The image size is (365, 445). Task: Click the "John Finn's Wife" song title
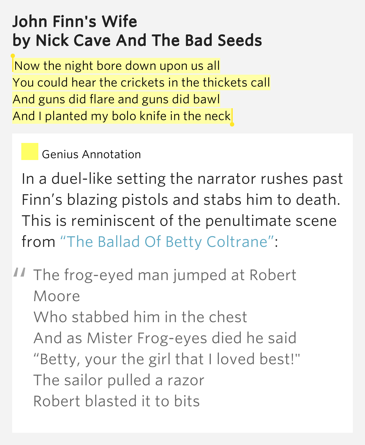[75, 22]
